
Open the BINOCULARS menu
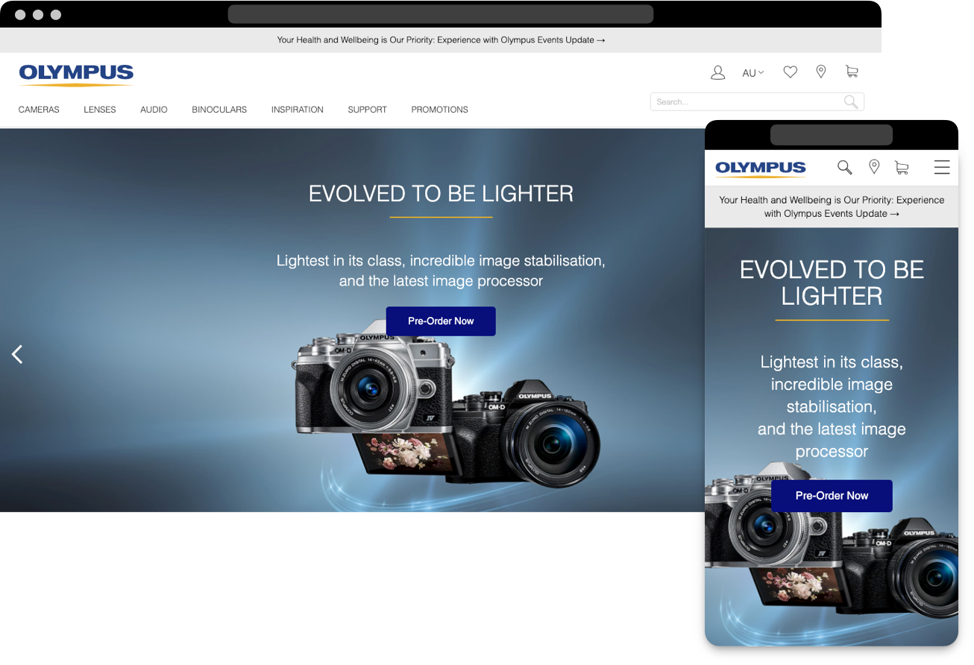tap(219, 110)
